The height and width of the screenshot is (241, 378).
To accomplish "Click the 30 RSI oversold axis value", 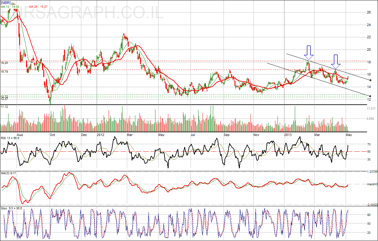I will click(369, 159).
